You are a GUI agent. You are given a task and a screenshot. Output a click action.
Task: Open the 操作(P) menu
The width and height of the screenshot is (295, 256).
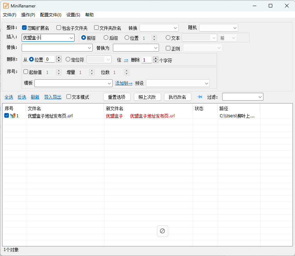[28, 15]
